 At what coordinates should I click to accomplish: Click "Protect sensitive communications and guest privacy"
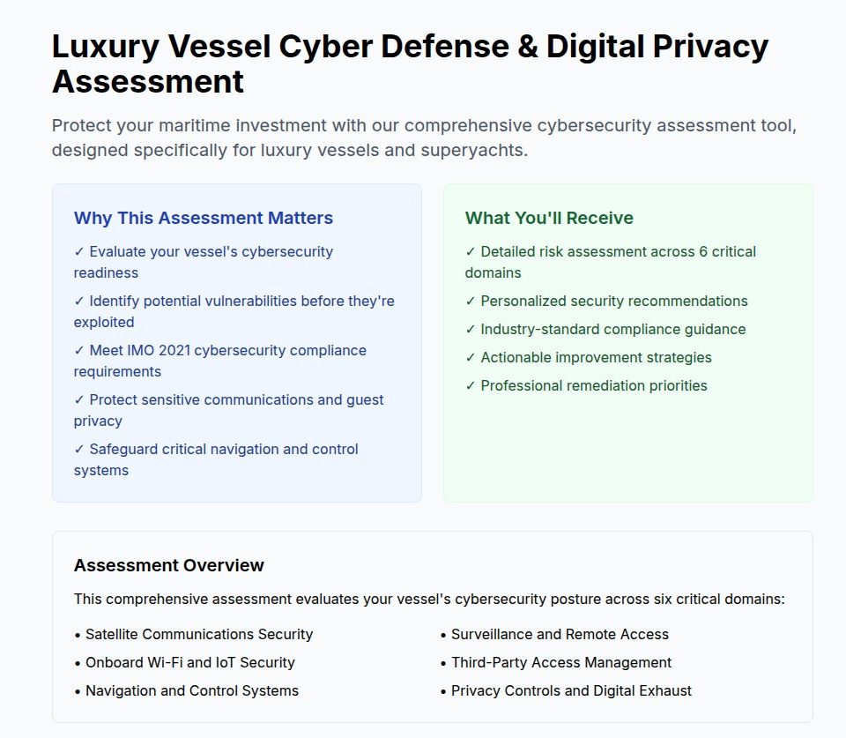click(228, 410)
